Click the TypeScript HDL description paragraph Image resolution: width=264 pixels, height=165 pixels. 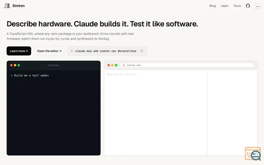pos(70,36)
